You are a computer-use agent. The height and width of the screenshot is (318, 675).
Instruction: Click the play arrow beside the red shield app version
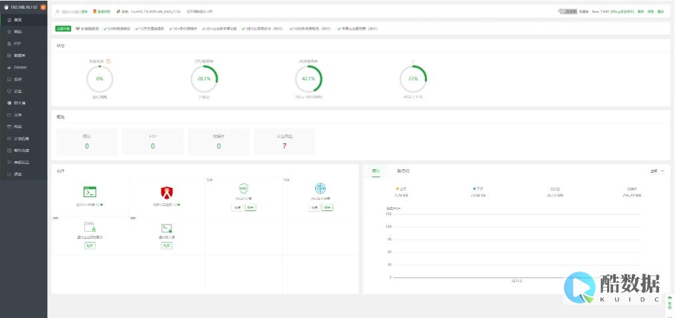(179, 204)
